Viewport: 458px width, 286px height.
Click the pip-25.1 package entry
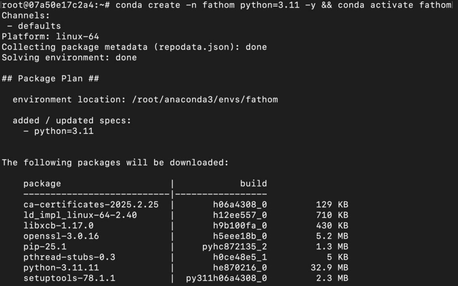click(45, 247)
